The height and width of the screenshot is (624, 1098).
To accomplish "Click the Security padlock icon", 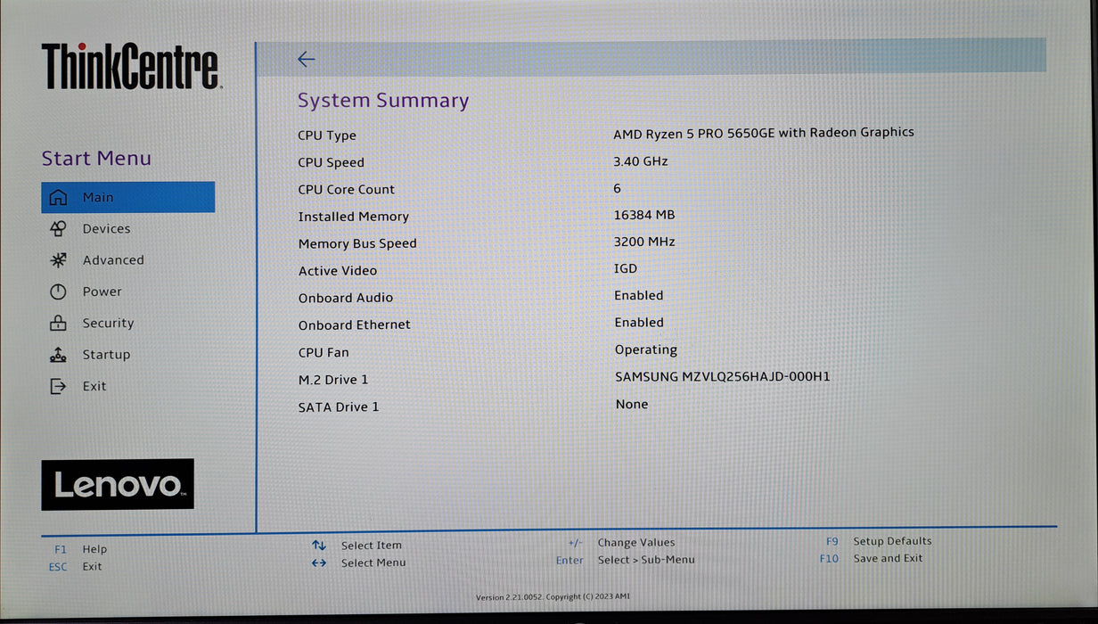I will 58,323.
